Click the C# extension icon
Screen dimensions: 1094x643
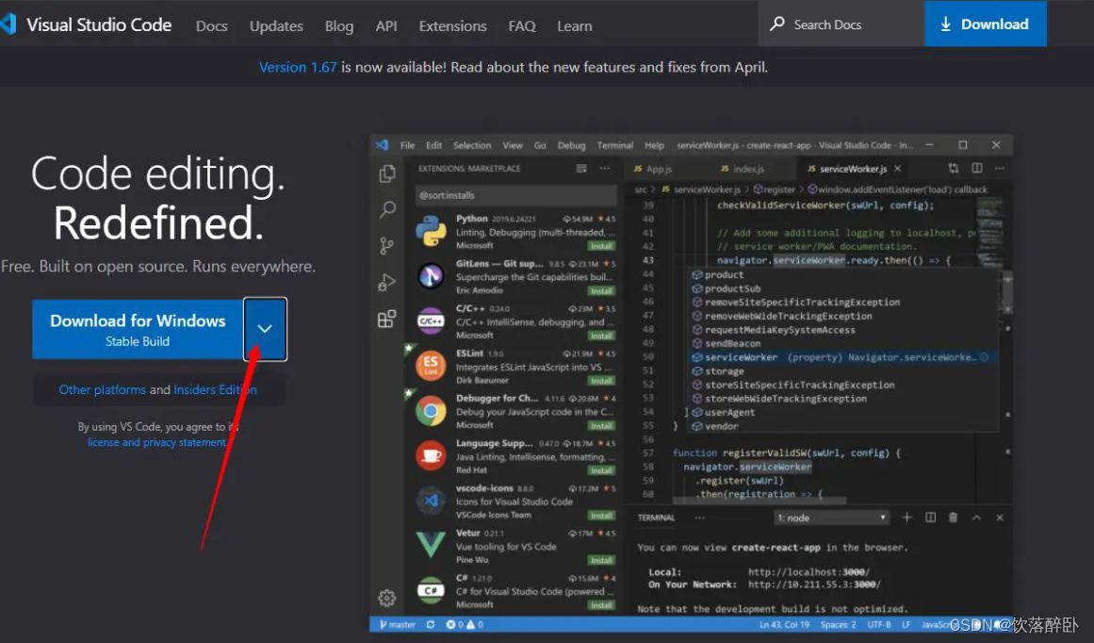pyautogui.click(x=432, y=590)
